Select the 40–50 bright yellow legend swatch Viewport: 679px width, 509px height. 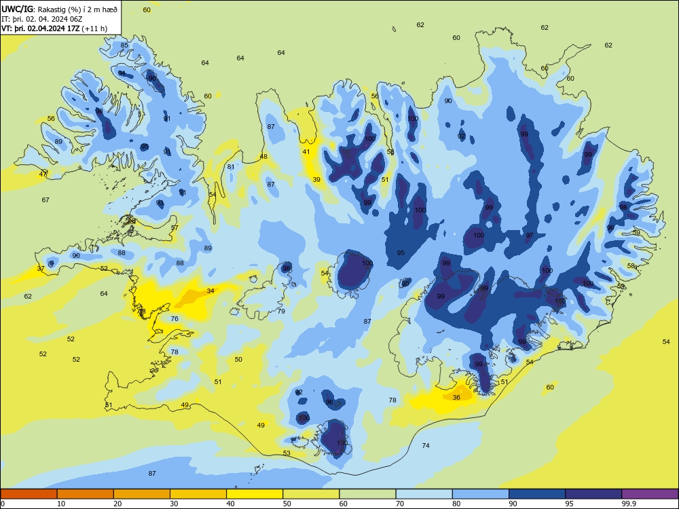(x=255, y=494)
